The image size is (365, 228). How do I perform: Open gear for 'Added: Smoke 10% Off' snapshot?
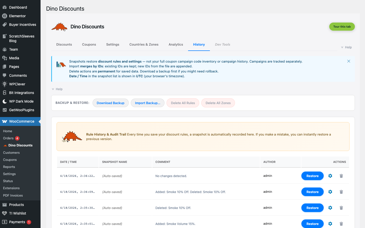coord(330,192)
